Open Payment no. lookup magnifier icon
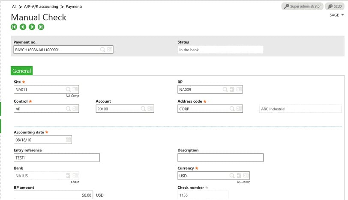The height and width of the screenshot is (200, 348). [102, 50]
